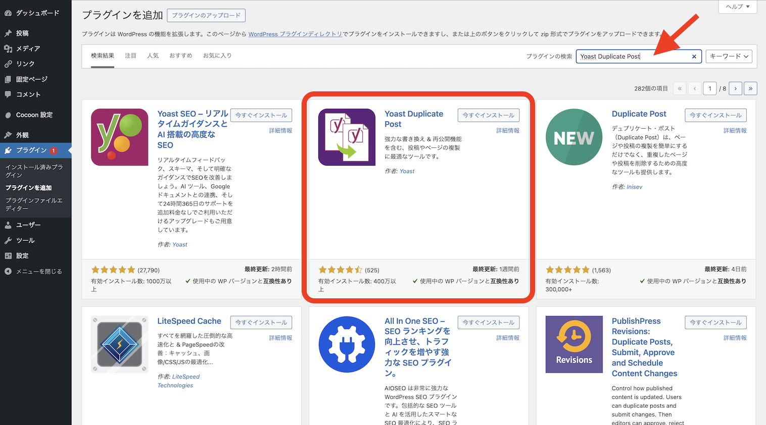
Task: Install the Yoast Duplicate Post plugin
Action: pos(488,115)
